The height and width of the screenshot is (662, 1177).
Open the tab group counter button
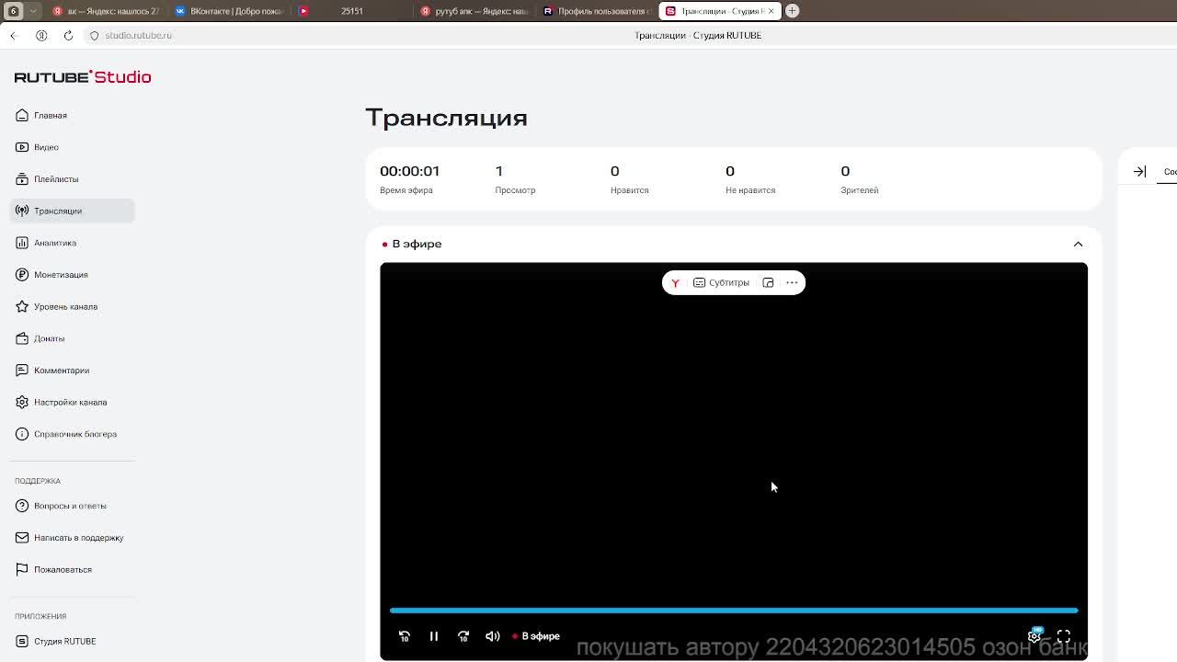(x=14, y=11)
